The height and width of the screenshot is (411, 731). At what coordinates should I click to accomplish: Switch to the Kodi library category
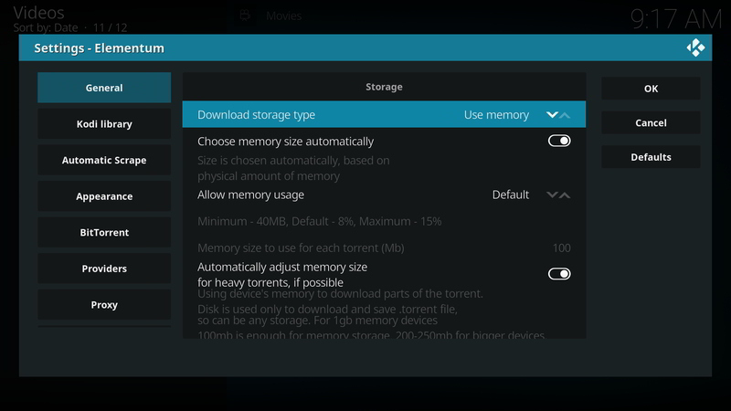pyautogui.click(x=104, y=124)
